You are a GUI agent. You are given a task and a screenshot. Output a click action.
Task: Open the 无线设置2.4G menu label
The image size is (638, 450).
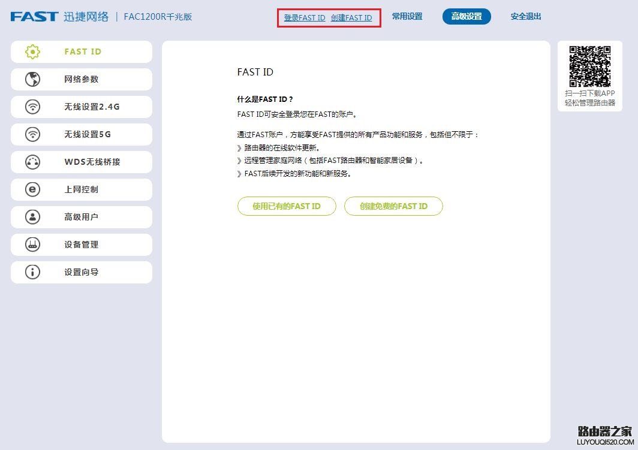click(x=92, y=107)
